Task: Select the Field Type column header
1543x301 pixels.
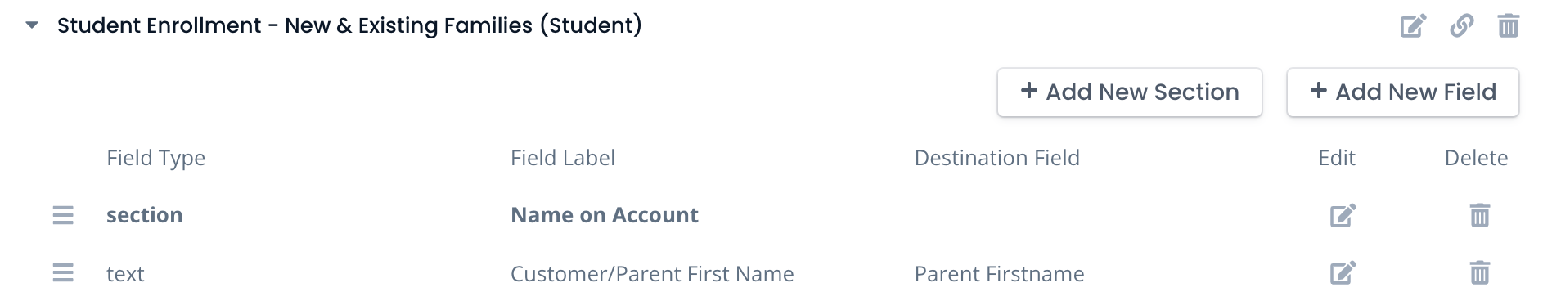Action: pyautogui.click(x=155, y=158)
